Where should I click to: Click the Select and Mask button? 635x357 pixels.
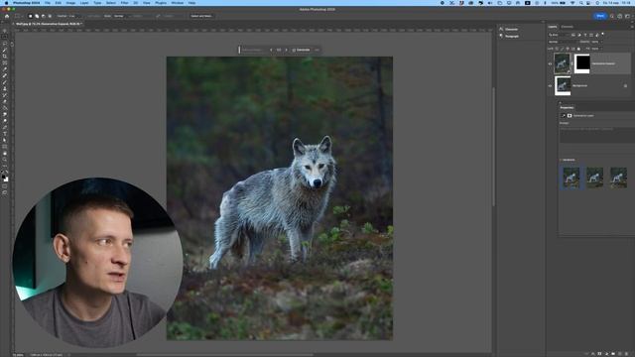click(x=201, y=16)
